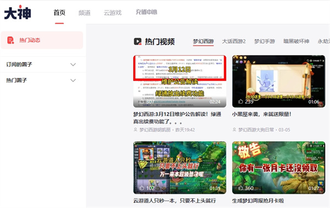Open the 云游道人只秒一本 video thumbnail
Image resolution: width=330 pixels, height=208 pixels.
click(x=180, y=167)
